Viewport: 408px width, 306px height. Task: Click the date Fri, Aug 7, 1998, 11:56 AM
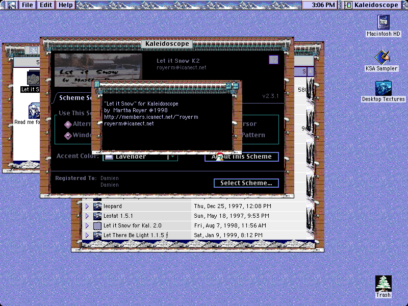point(230,225)
